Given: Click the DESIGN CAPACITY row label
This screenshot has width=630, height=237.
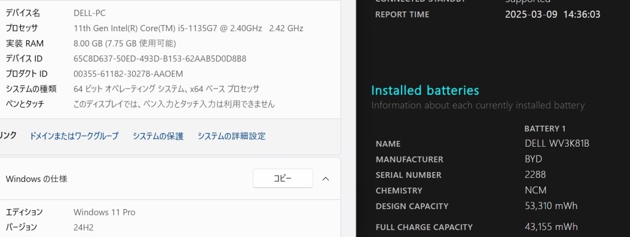Looking at the screenshot, I should pos(412,206).
